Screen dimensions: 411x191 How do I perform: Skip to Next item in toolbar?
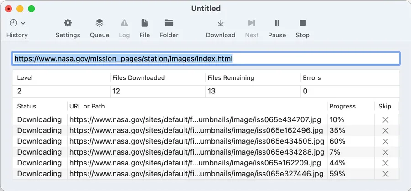click(x=252, y=23)
